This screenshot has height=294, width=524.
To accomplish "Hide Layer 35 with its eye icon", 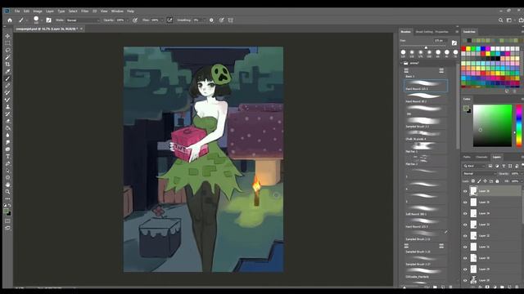I will pos(465,202).
